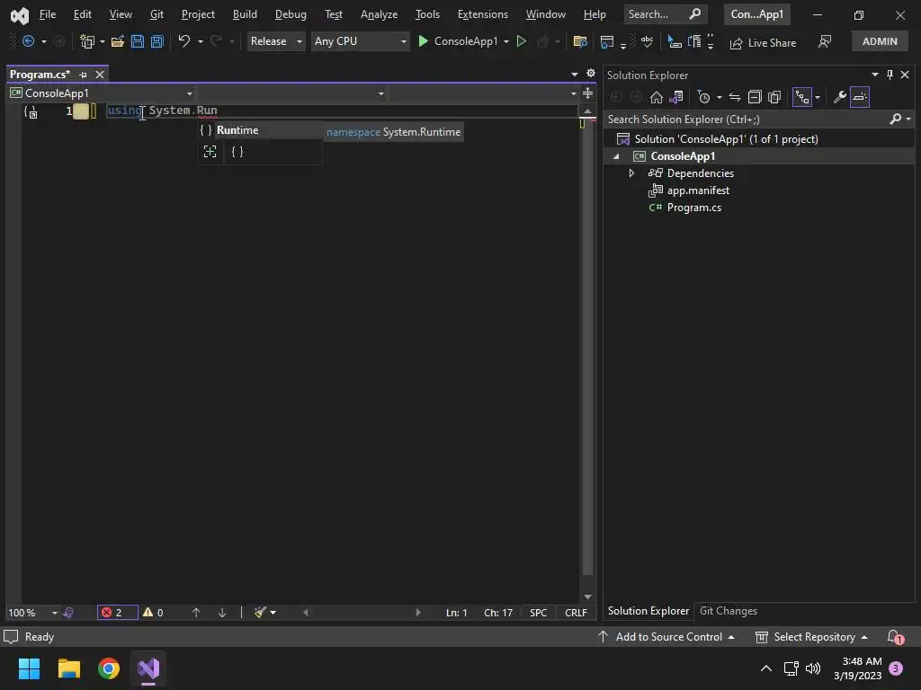Expand the Dependencies tree node

point(631,173)
